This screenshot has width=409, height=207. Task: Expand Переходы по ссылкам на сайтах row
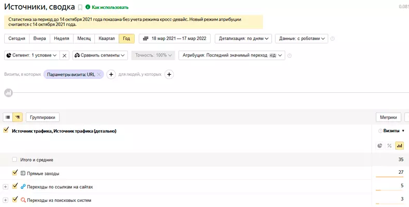pyautogui.click(x=5, y=187)
